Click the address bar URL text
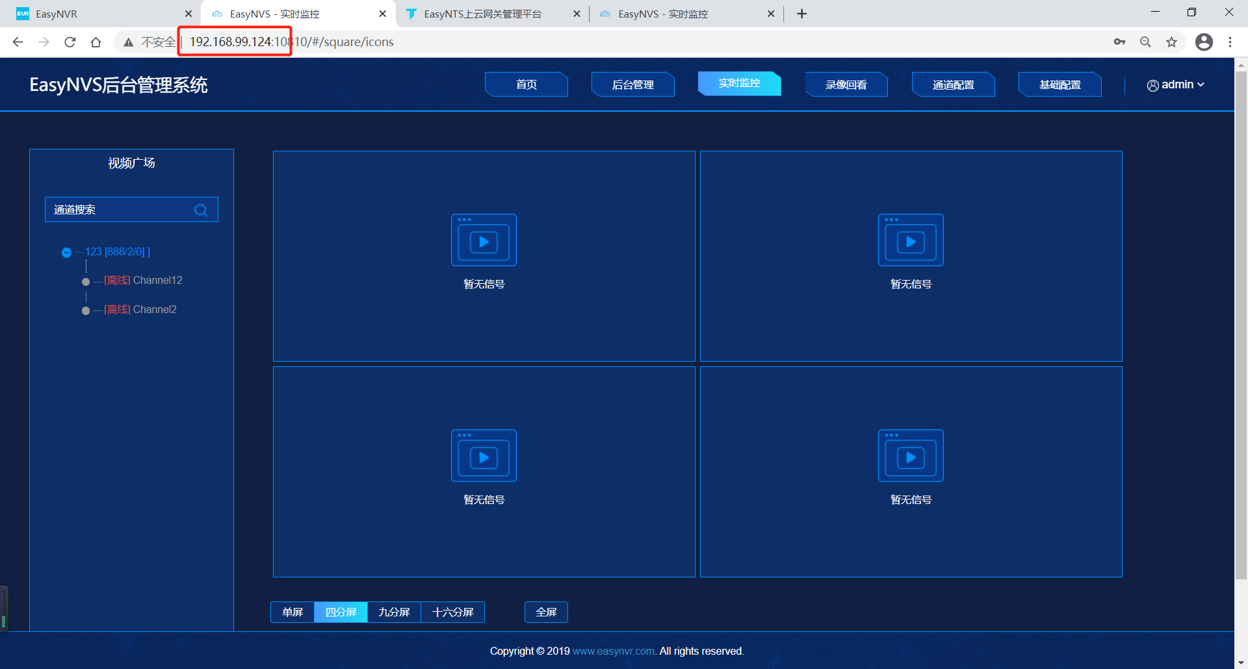 (x=291, y=42)
